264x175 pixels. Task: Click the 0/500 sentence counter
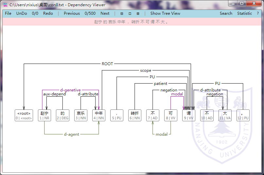[90, 13]
